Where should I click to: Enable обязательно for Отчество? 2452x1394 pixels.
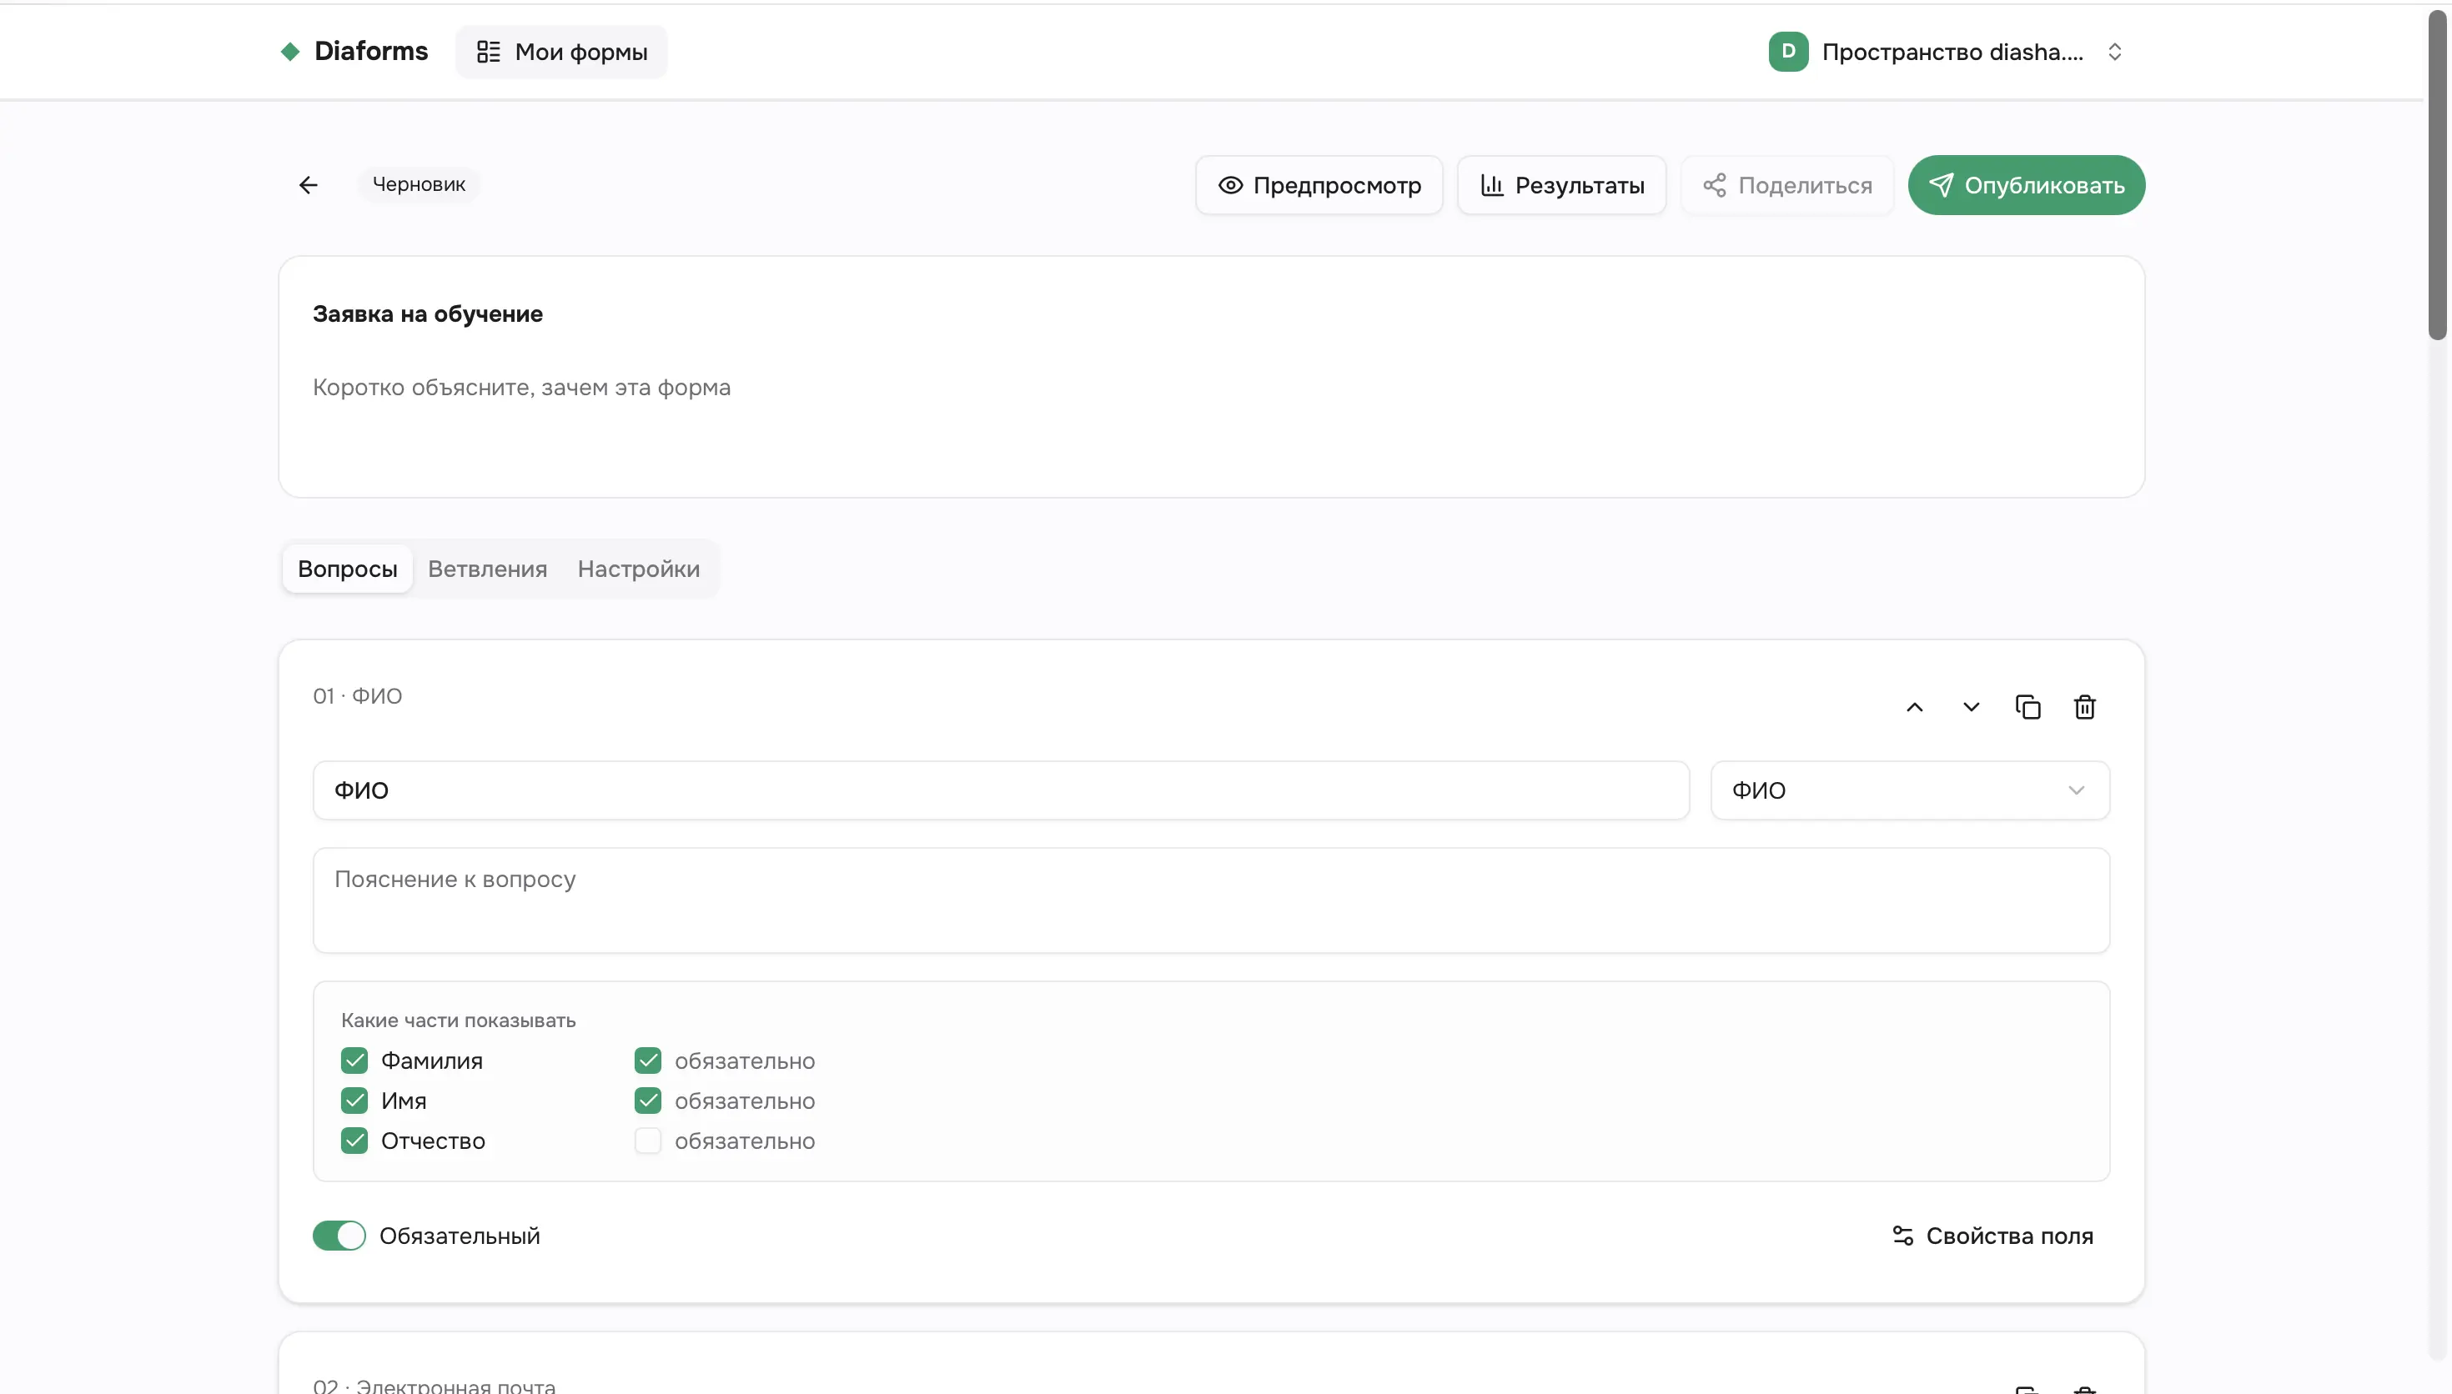648,1141
